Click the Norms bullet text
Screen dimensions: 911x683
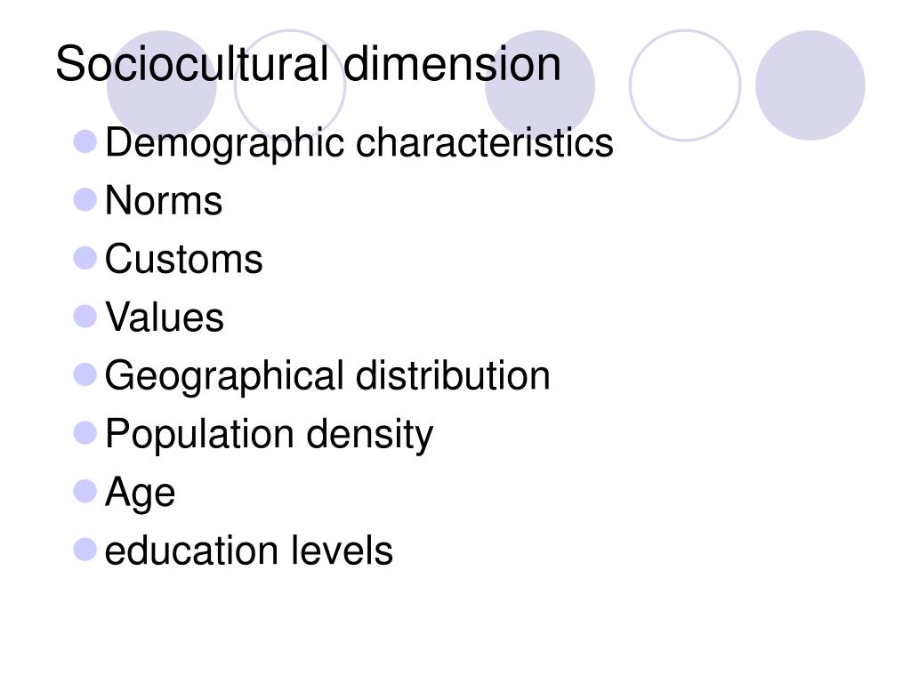coord(164,201)
